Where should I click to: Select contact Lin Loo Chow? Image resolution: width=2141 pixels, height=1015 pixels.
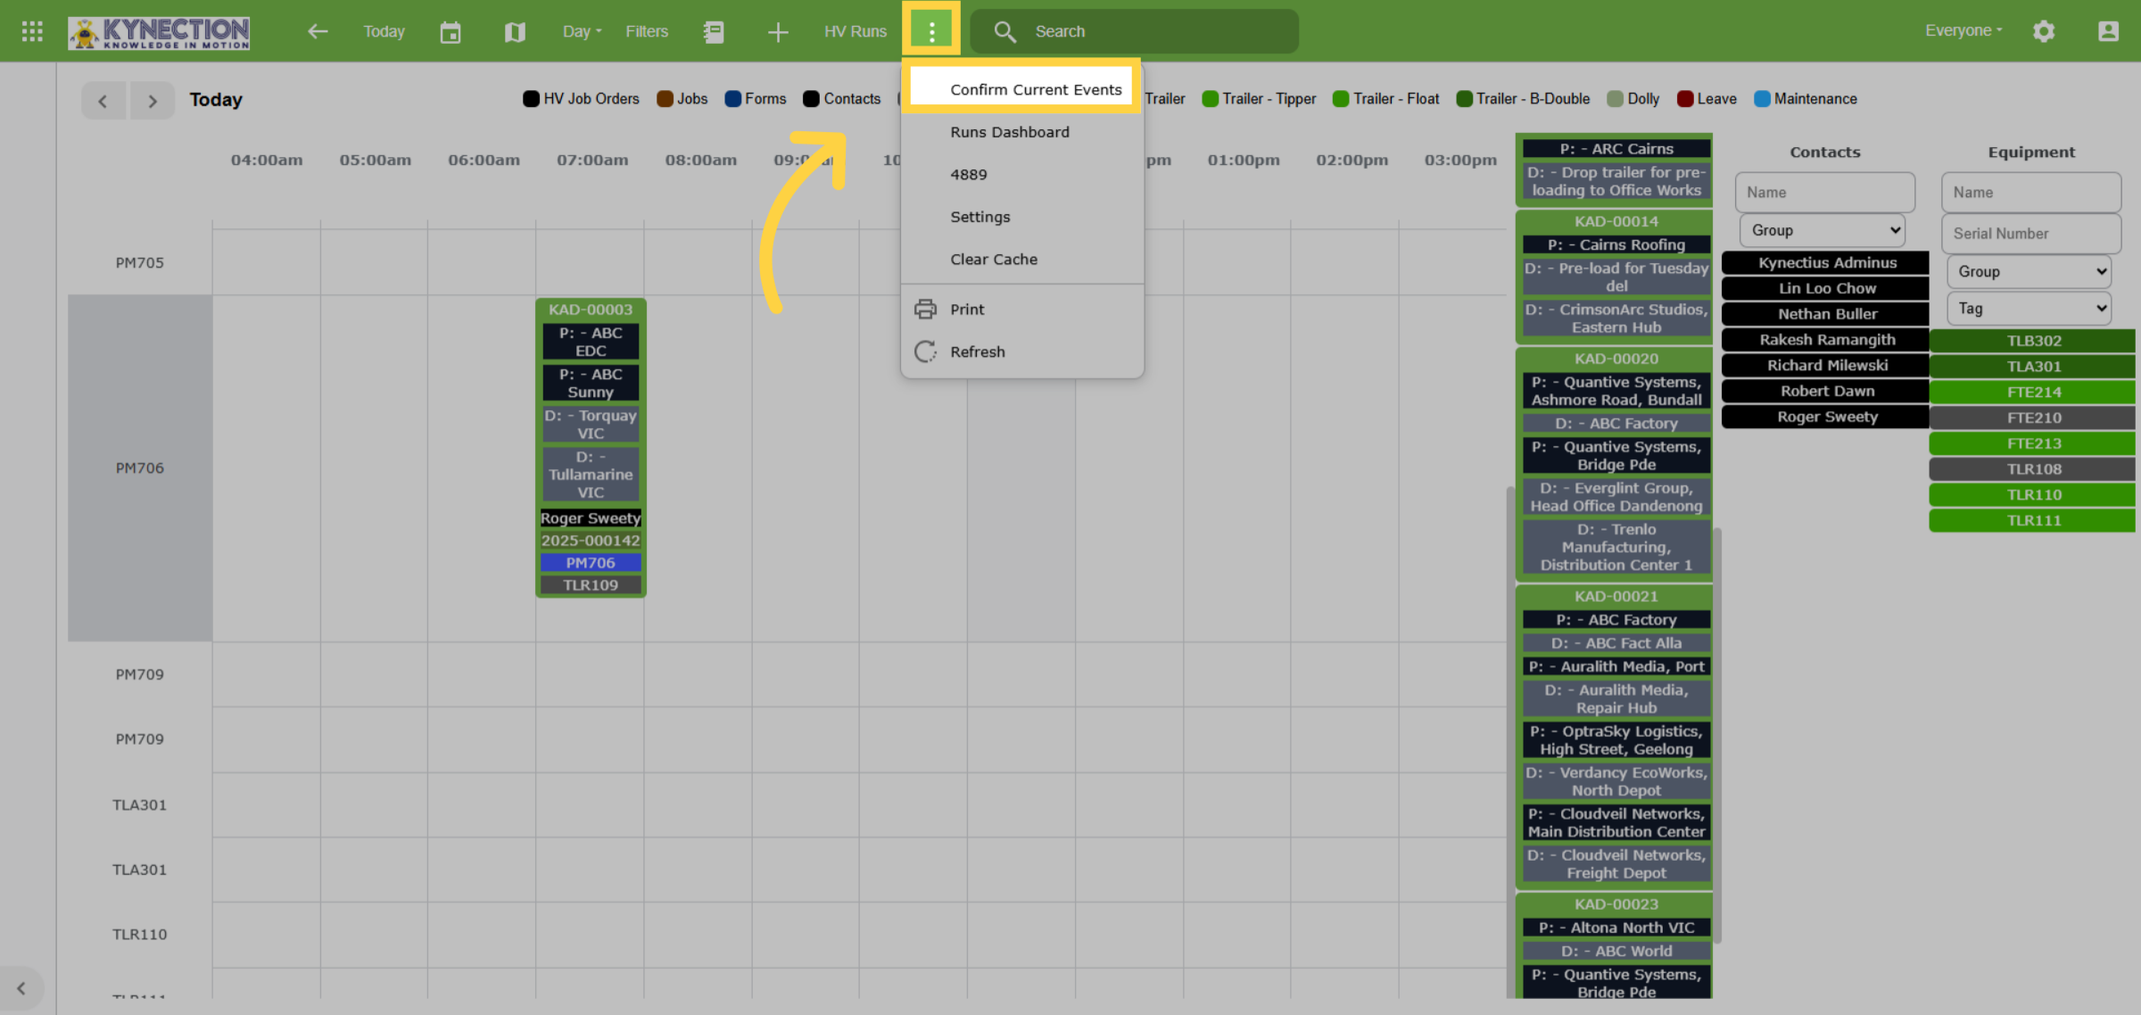1826,289
